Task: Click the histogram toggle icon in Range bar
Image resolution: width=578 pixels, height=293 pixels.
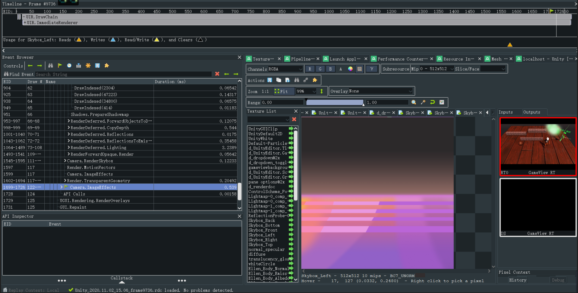Action: coord(442,102)
